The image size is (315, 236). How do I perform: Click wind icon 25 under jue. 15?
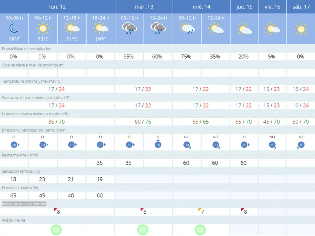pos(245,145)
